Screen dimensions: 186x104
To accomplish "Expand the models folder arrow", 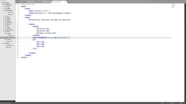I will [x=4, y=28].
